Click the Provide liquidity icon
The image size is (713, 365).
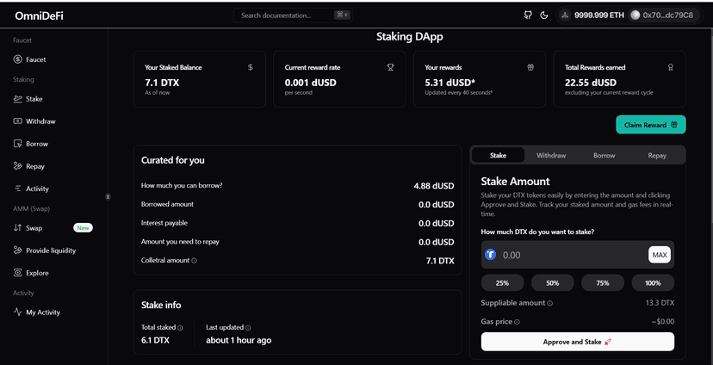pyautogui.click(x=18, y=250)
